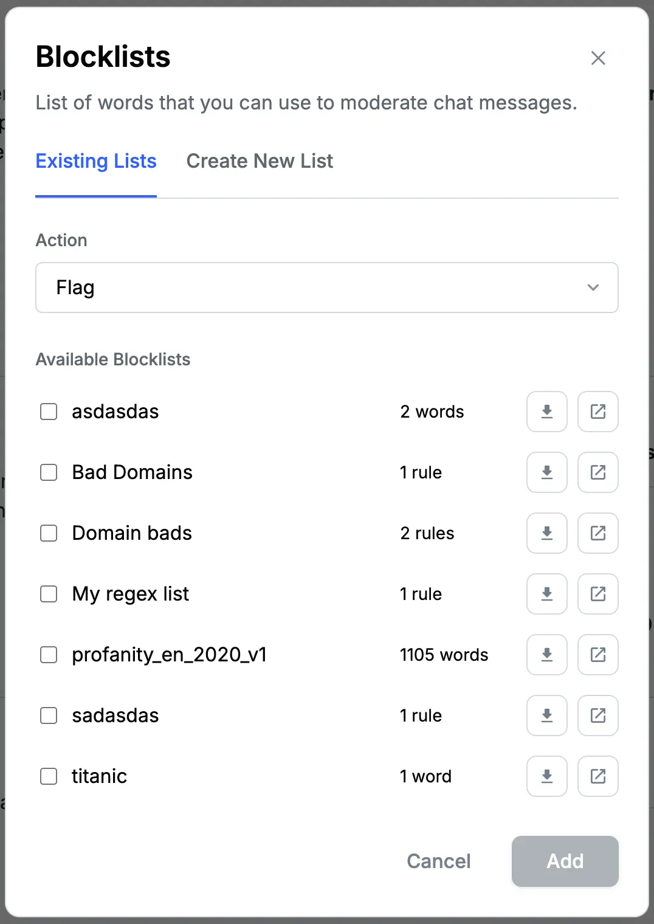This screenshot has width=654, height=924.
Task: Download the profanity_en_2020_v1 blocklist
Action: [546, 655]
